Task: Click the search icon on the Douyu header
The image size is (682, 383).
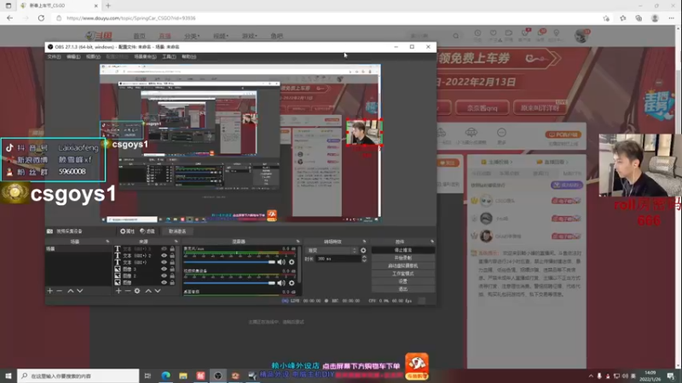Action: click(x=455, y=36)
